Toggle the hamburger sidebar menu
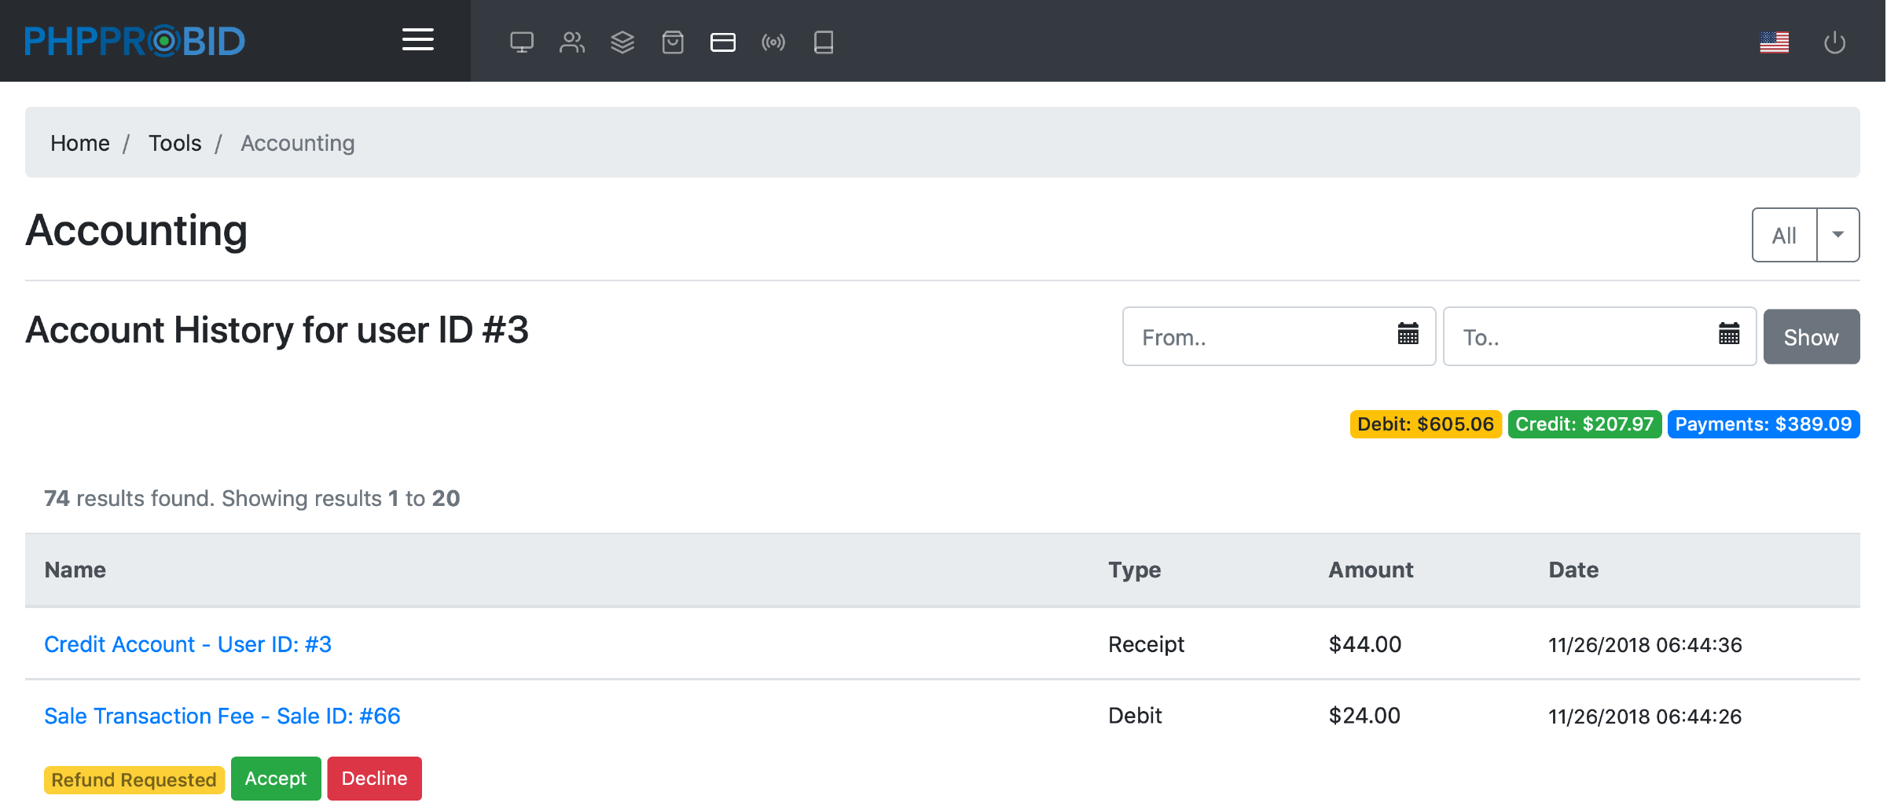Screen dimensions: 1887x810 [x=417, y=40]
